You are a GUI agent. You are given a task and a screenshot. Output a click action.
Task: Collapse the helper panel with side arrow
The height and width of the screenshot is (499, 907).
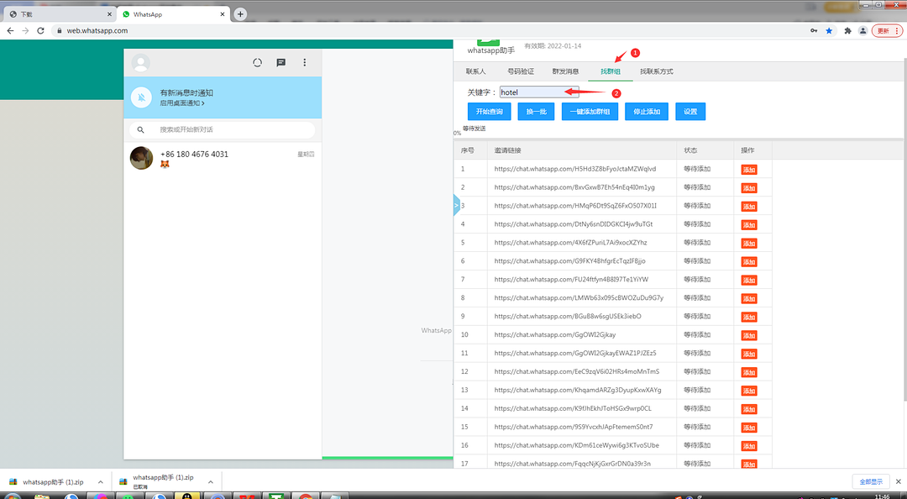456,205
